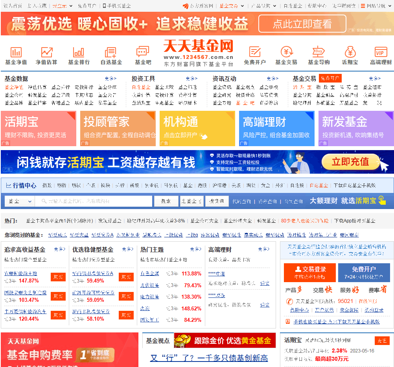Click the 东方财富网 logo icon in the top bar
The height and width of the screenshot is (367, 394).
pos(186,6)
